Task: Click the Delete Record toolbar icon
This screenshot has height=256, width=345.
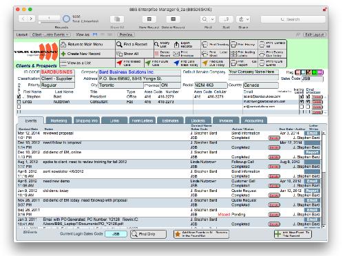Action: tap(174, 19)
